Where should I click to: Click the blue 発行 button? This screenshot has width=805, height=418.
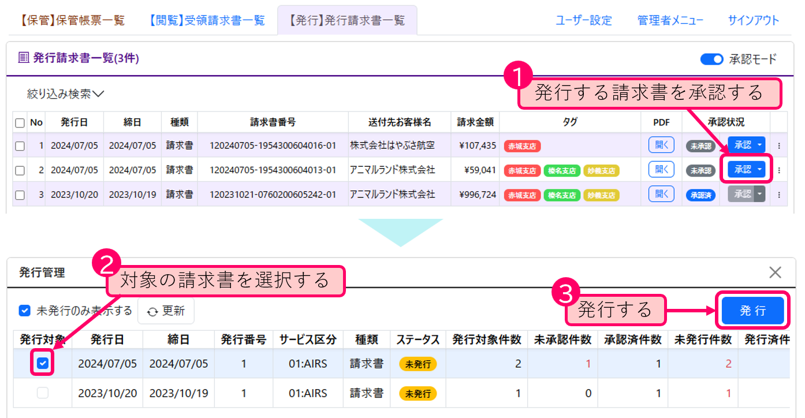click(752, 311)
